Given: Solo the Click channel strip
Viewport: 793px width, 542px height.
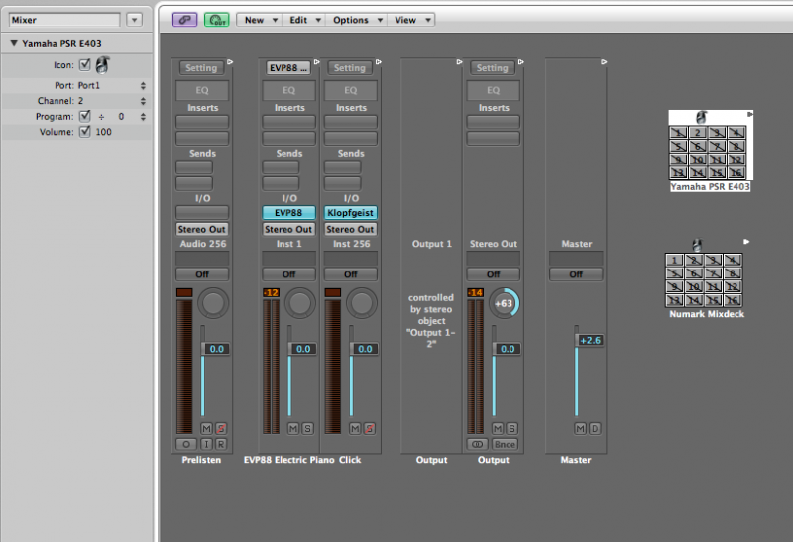Looking at the screenshot, I should pyautogui.click(x=370, y=428).
